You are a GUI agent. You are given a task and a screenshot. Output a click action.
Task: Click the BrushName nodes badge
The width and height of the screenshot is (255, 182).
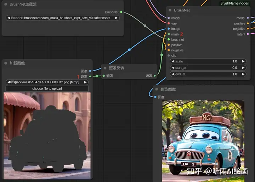(x=234, y=3)
